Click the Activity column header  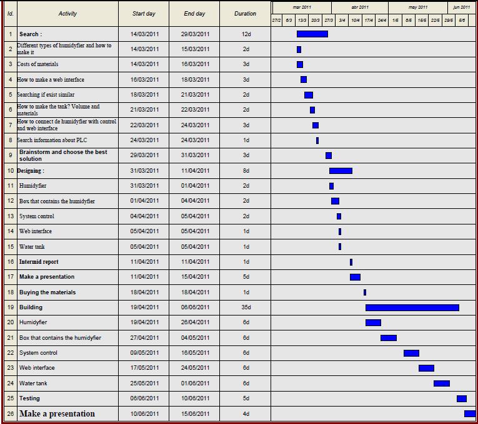(67, 14)
